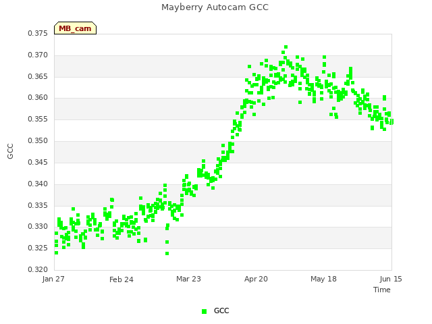Click the 0.345 y-axis value
The image size is (432, 324).
point(38,162)
